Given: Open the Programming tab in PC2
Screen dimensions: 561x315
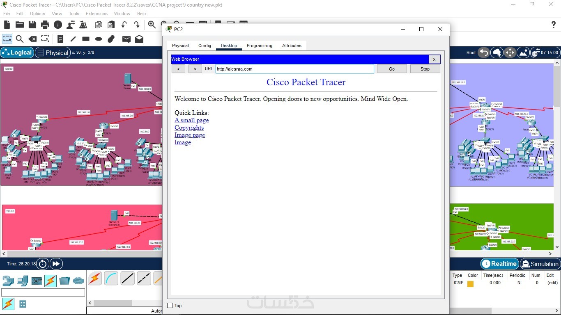Looking at the screenshot, I should coord(260,46).
